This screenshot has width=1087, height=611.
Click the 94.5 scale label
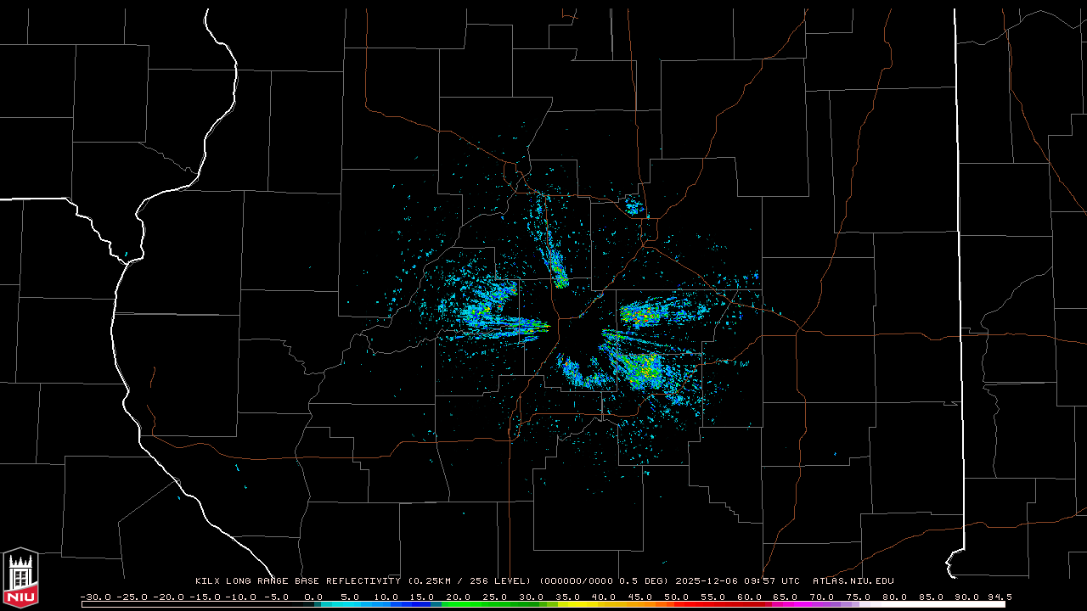[1000, 597]
